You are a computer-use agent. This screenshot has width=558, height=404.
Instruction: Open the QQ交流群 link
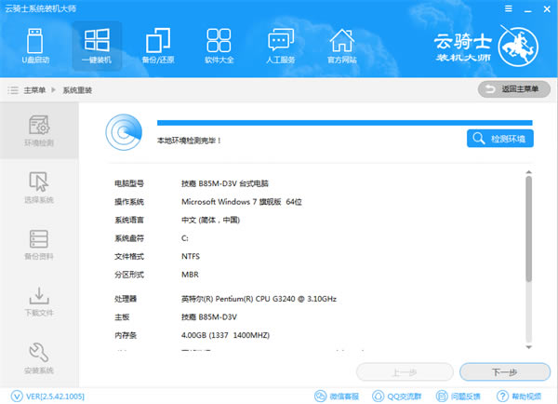point(400,396)
